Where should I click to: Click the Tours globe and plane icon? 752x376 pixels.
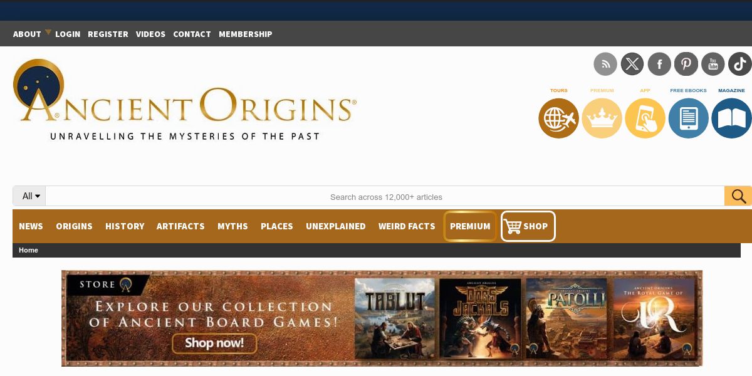(559, 118)
